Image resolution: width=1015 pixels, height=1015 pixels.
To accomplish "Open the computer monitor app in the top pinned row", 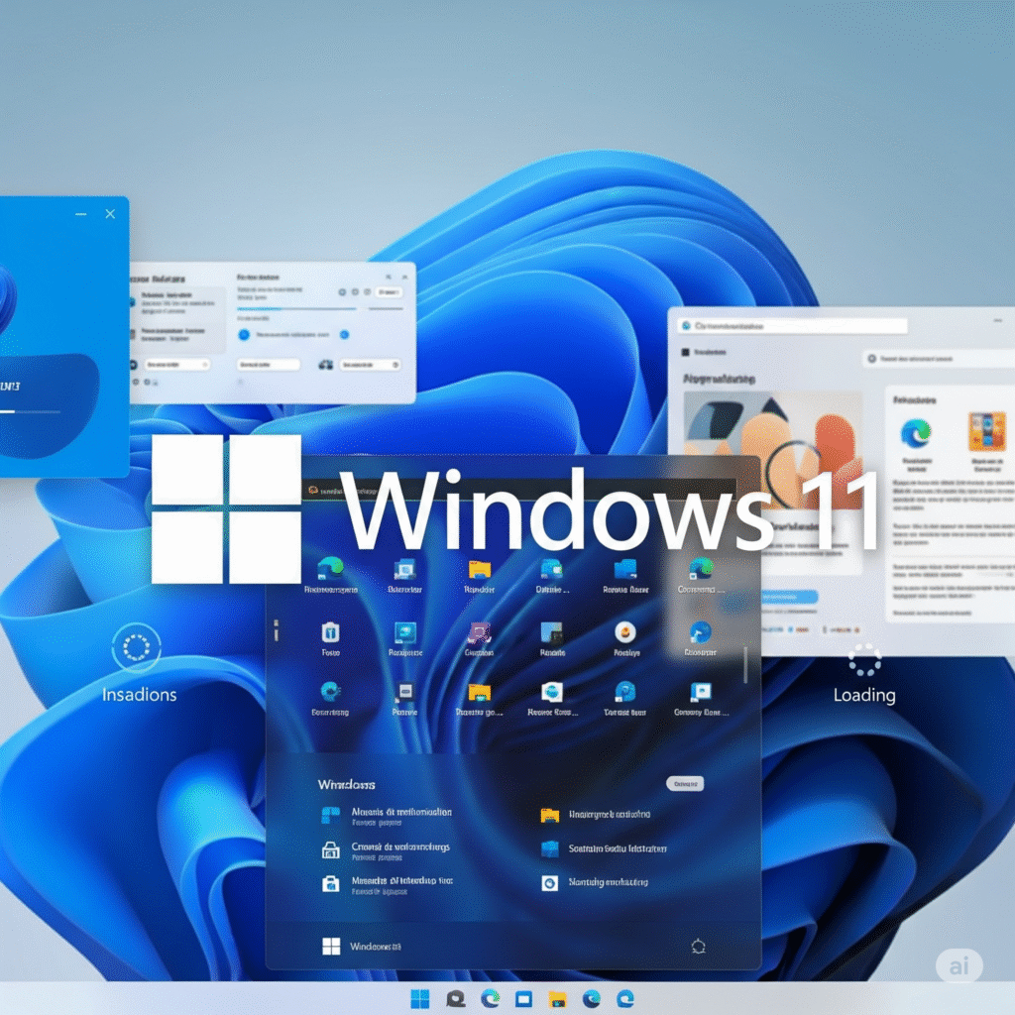I will coord(405,569).
